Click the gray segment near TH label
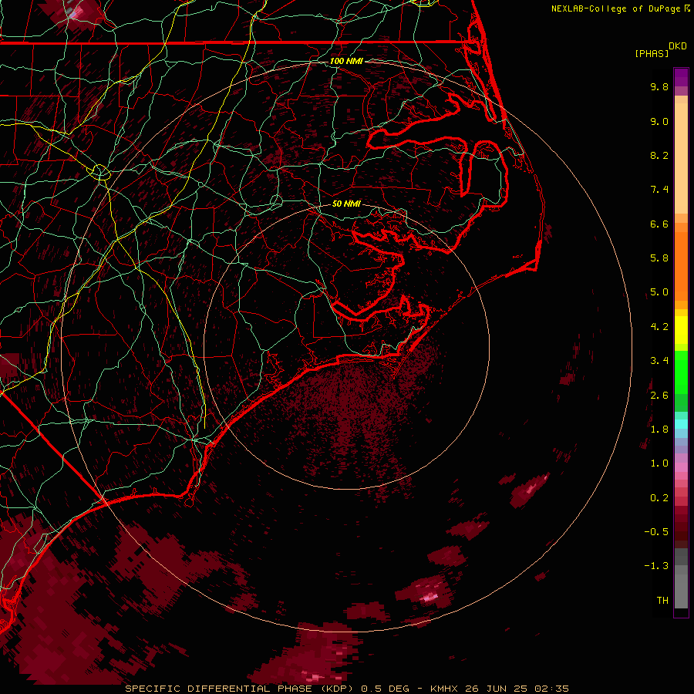This screenshot has height=694, width=694. [x=681, y=591]
